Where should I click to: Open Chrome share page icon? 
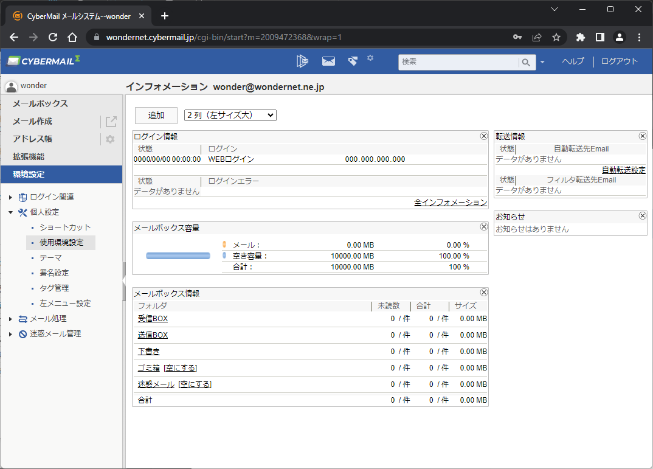[537, 37]
